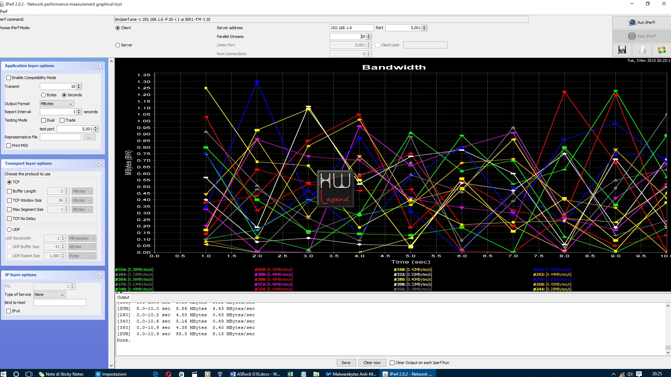Image resolution: width=671 pixels, height=377 pixels.
Task: Launch Microsoft Edge from taskbar
Action: tap(156, 374)
